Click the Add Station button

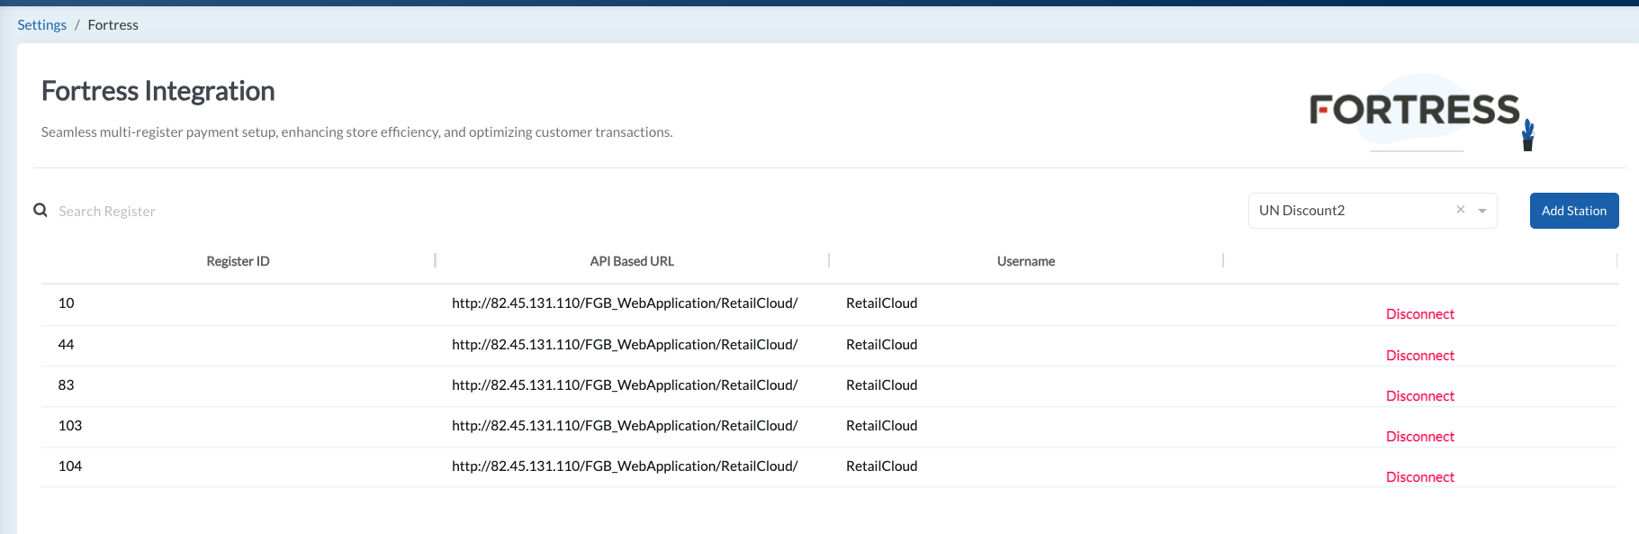tap(1574, 211)
